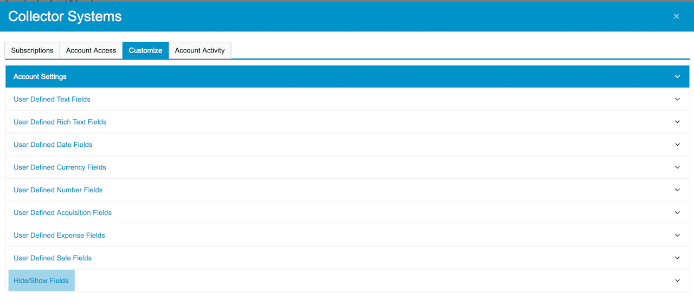The width and height of the screenshot is (694, 306).
Task: Click the User Defined Text Fields link
Action: (52, 99)
